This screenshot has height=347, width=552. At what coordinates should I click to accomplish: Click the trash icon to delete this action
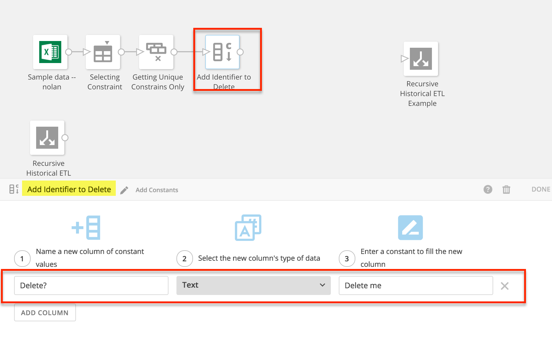(x=506, y=189)
